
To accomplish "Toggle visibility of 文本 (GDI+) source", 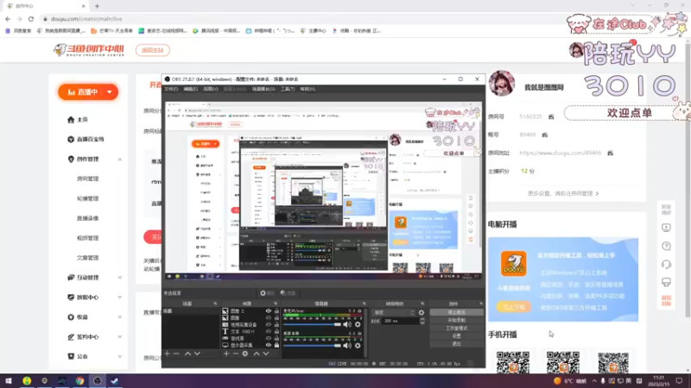I will [268, 331].
